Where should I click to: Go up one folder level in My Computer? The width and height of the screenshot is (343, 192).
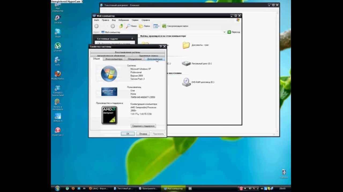coord(121,26)
